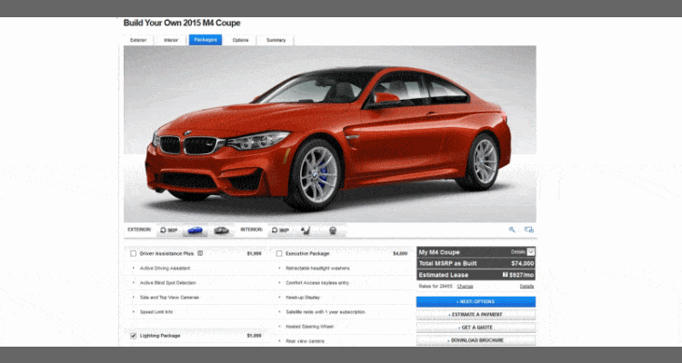The width and height of the screenshot is (682, 363).
Task: Enable the Driver Assistance Plus checkbox
Action: coord(133,253)
